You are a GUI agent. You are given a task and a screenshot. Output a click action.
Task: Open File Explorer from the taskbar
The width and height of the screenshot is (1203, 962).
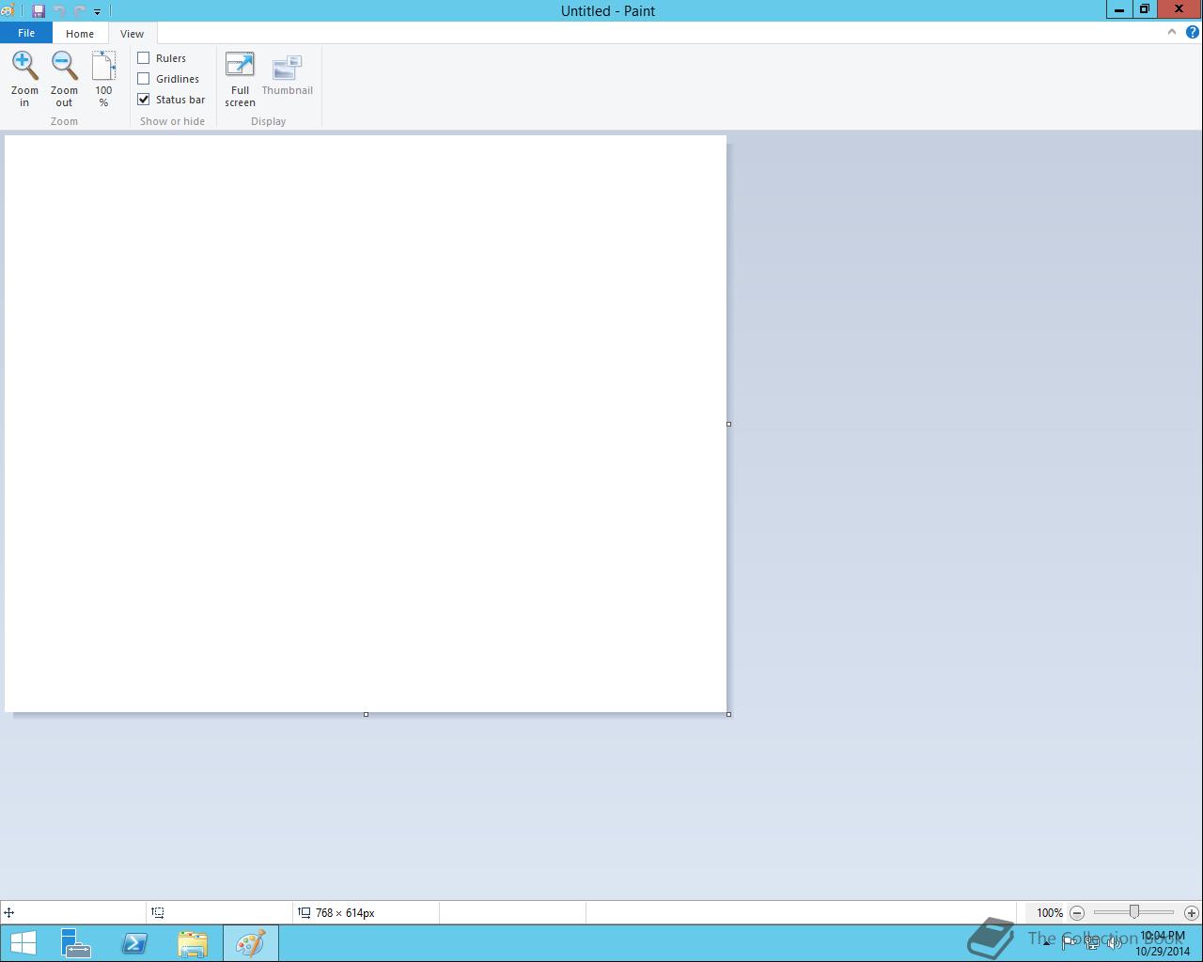192,943
